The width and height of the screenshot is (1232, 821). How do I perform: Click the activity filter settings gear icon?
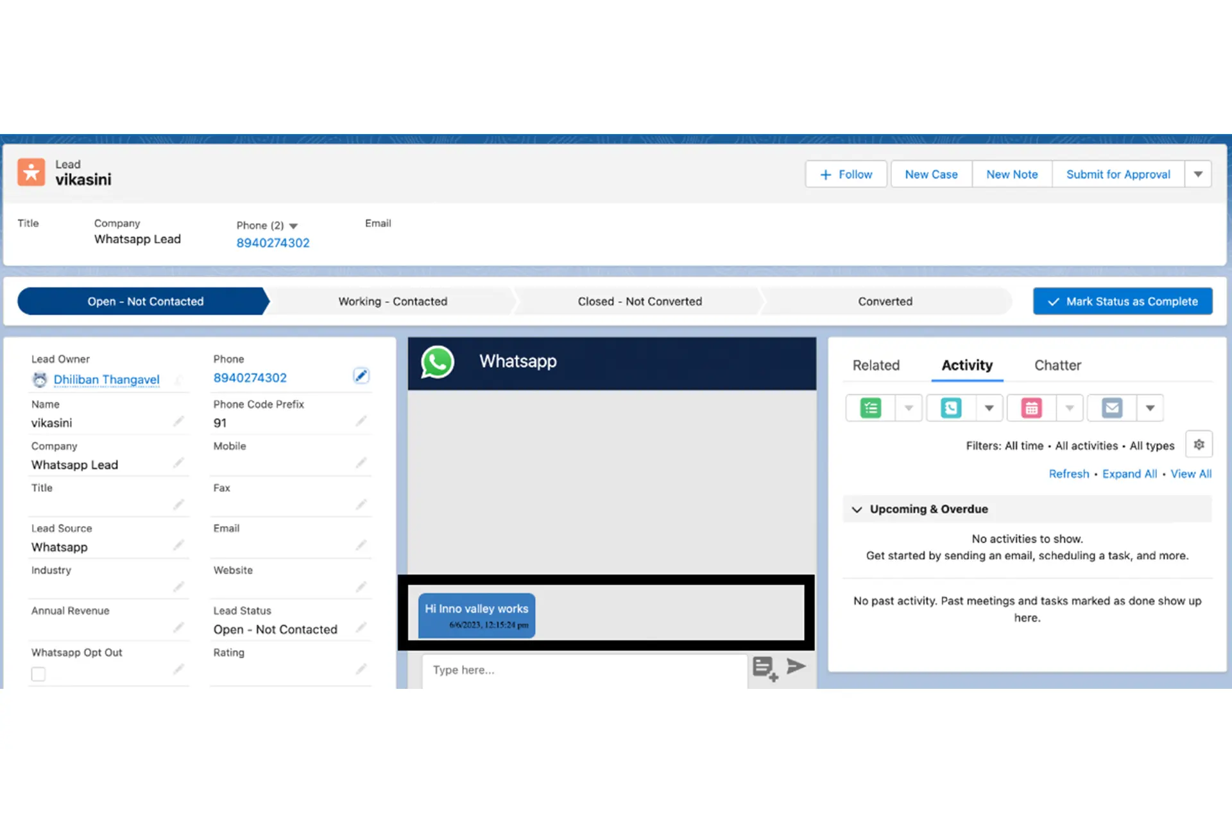[x=1199, y=444]
